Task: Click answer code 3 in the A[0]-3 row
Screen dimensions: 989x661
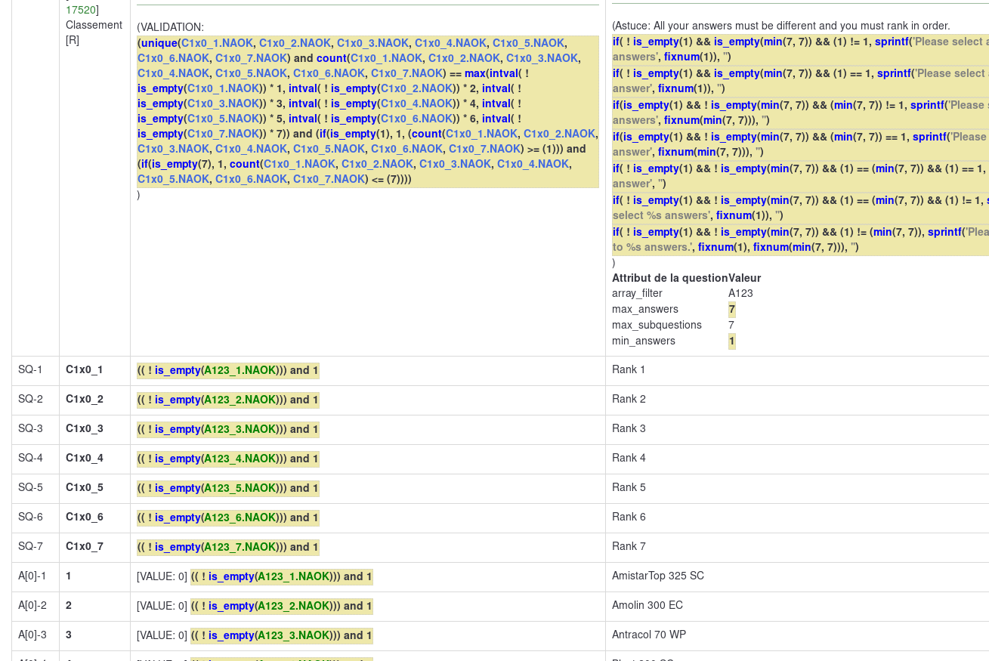Action: click(x=69, y=635)
